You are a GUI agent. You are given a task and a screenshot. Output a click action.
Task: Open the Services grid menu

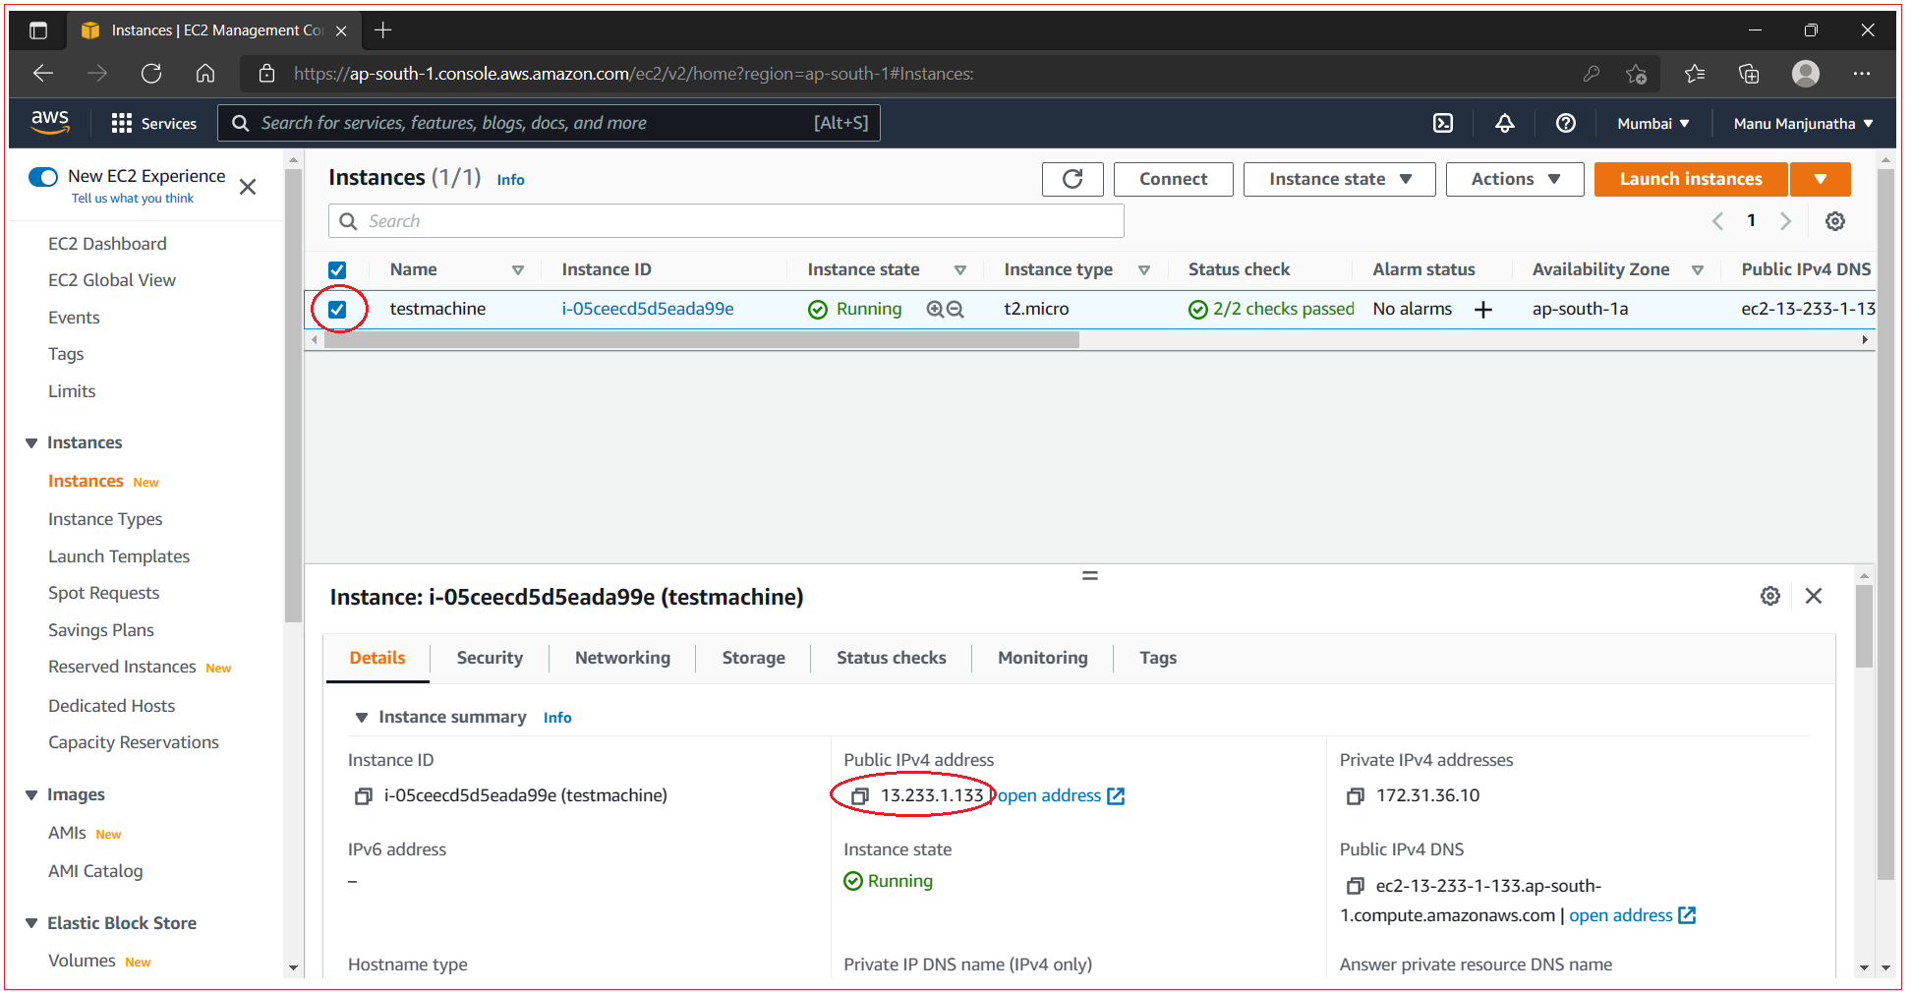point(153,123)
